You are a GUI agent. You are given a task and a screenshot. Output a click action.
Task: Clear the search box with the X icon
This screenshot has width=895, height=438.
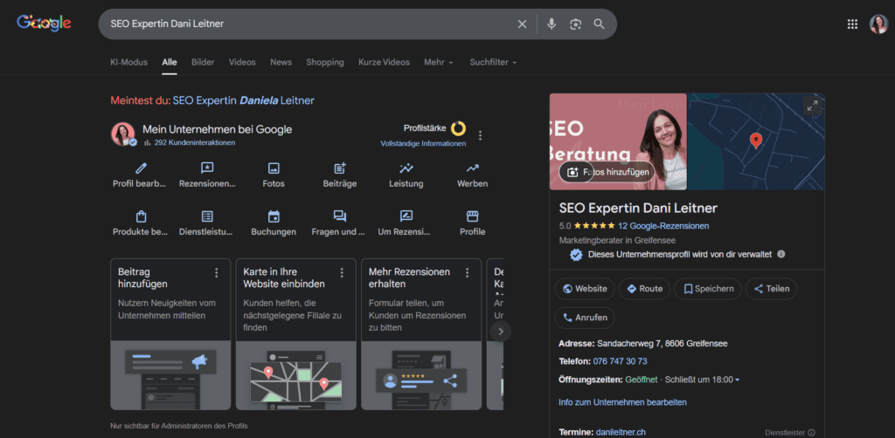click(522, 24)
